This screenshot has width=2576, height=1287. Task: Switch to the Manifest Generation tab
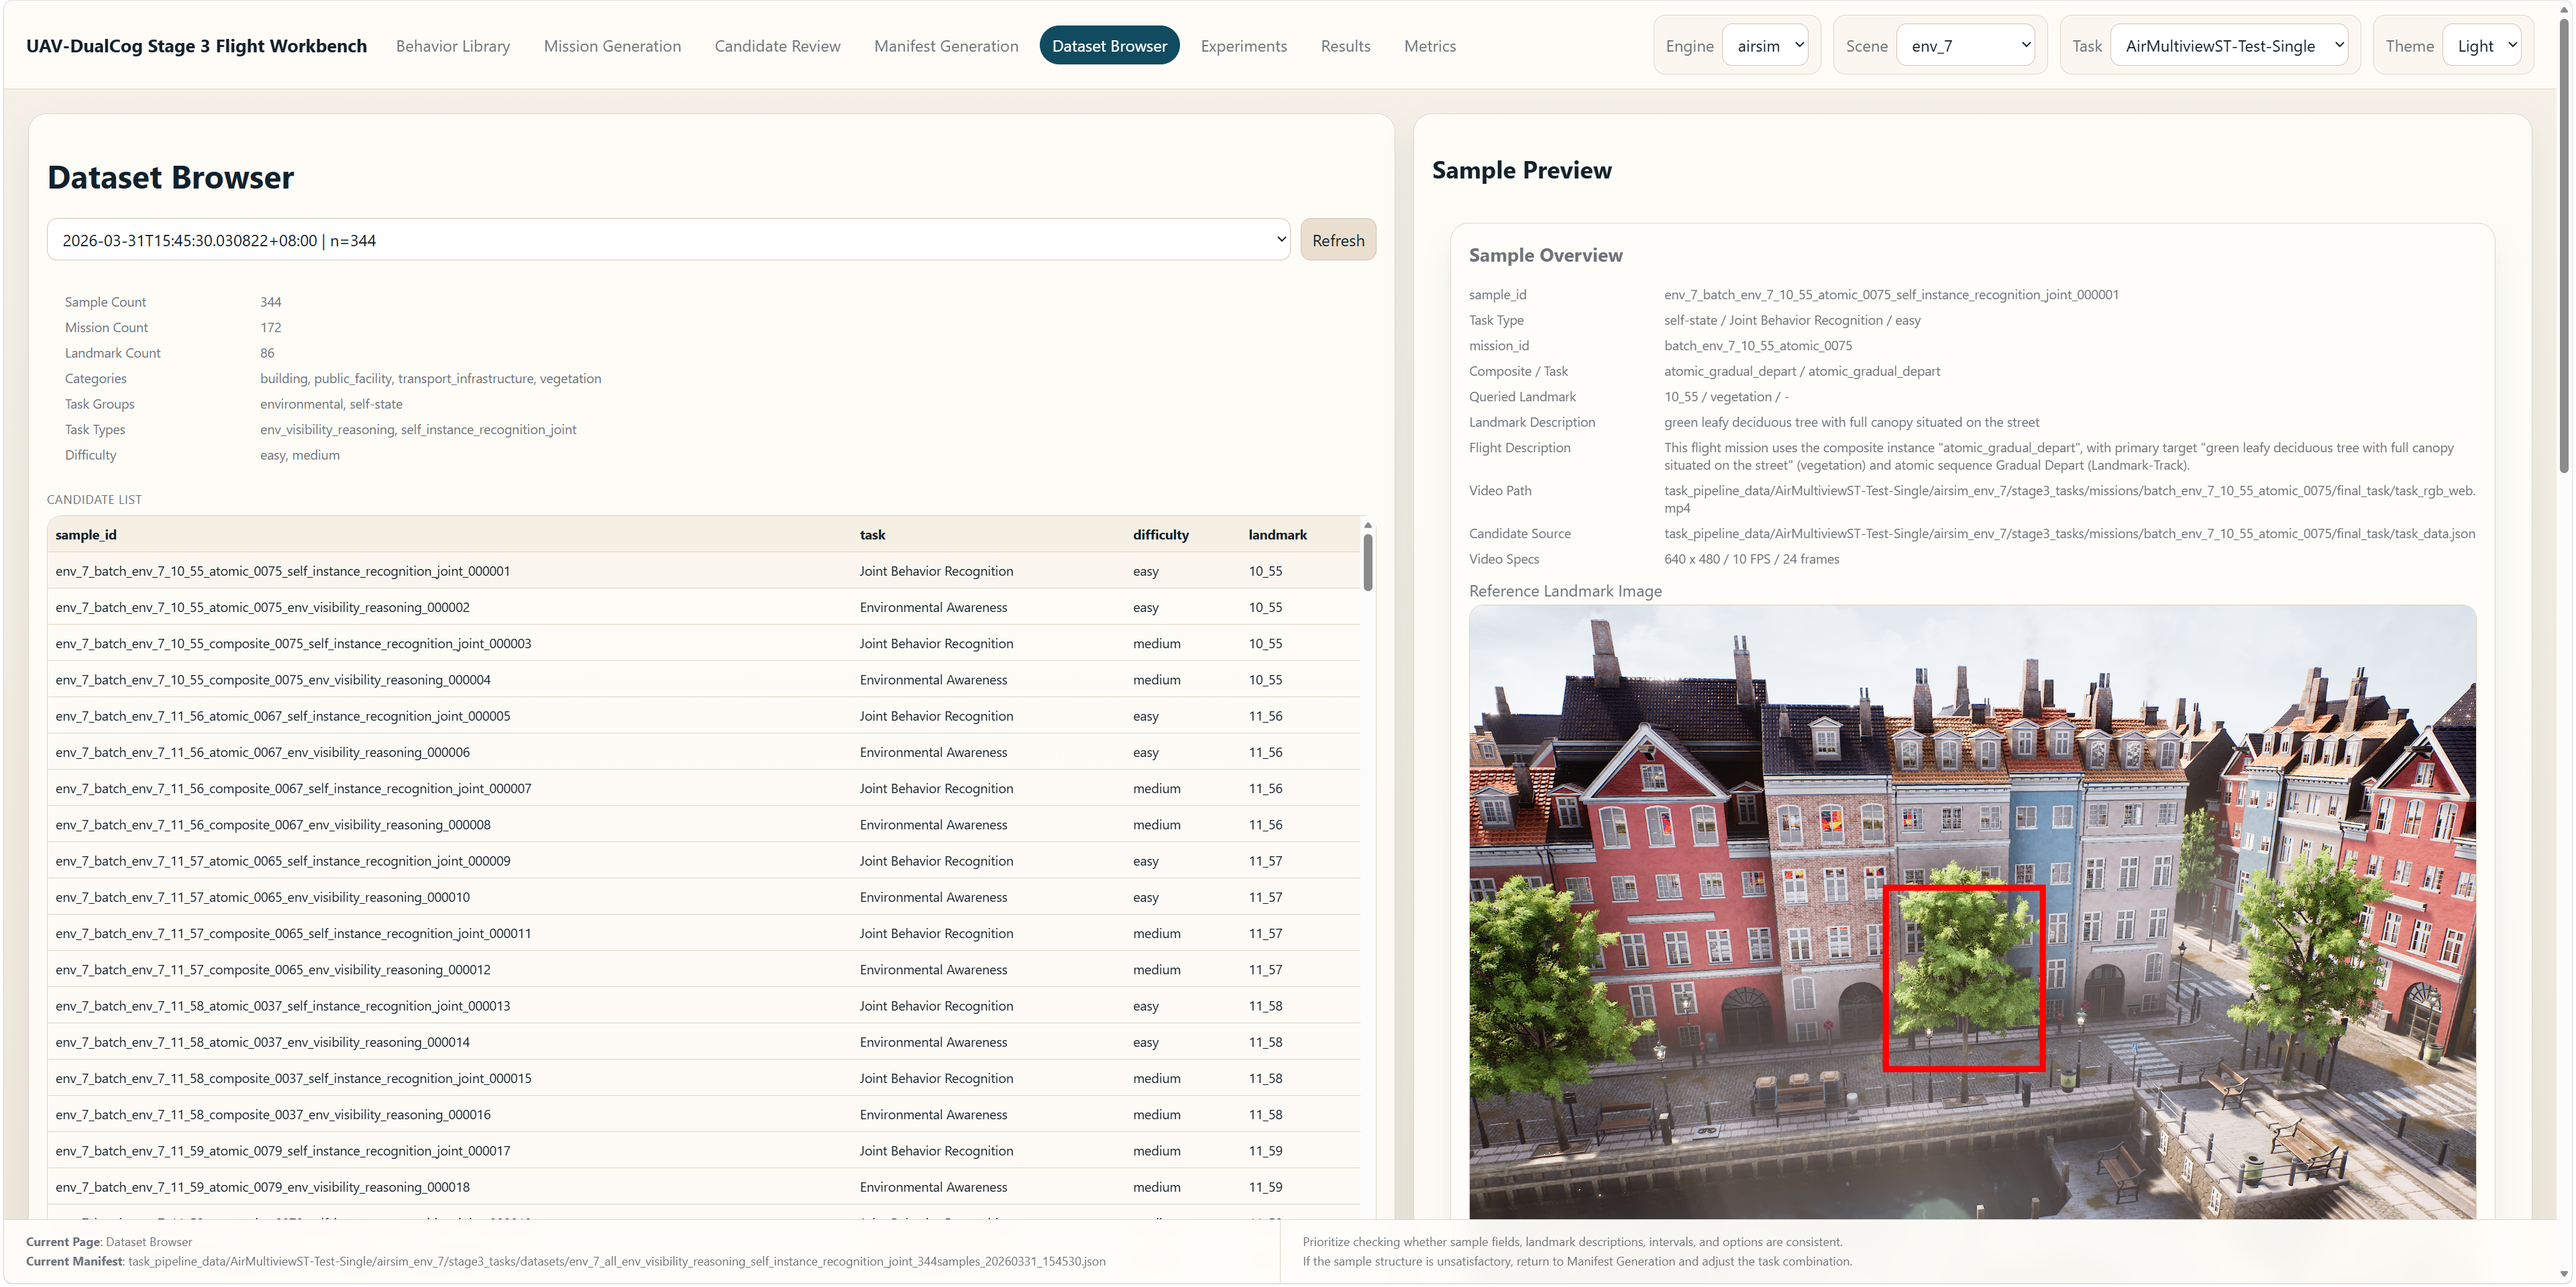point(945,45)
